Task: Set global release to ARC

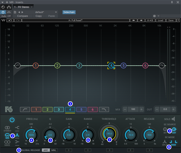Action: tap(46, 150)
